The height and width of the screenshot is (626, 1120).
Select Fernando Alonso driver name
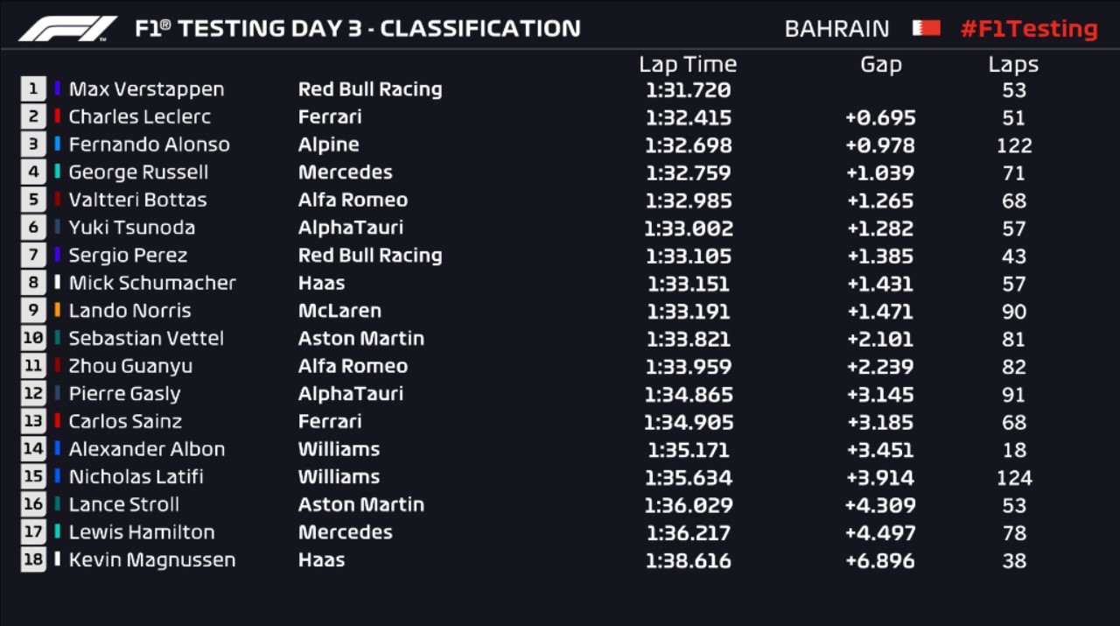tap(149, 144)
